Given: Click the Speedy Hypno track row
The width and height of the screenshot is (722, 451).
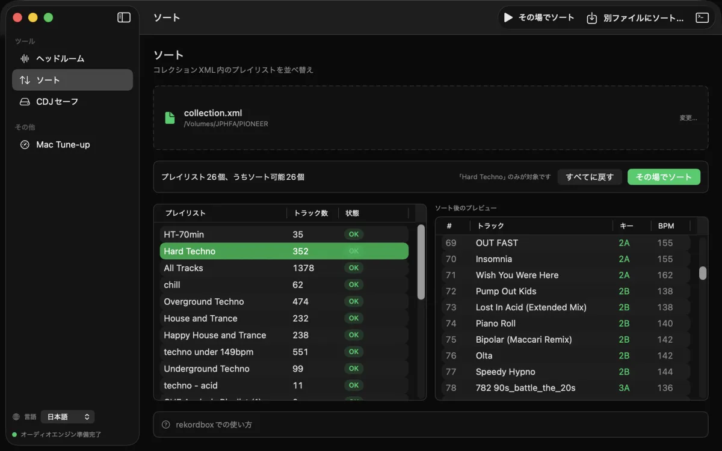Looking at the screenshot, I should 566,372.
